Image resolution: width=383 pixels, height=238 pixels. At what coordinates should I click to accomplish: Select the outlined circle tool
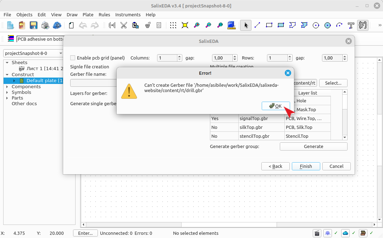pyautogui.click(x=316, y=25)
